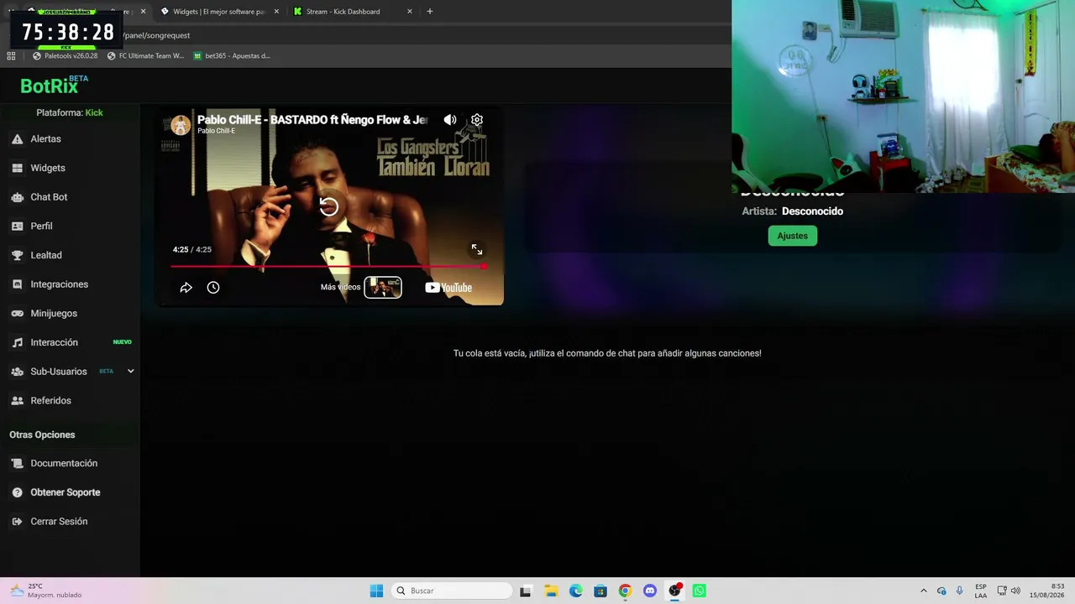
Task: Replay the finished video
Action: [x=328, y=206]
